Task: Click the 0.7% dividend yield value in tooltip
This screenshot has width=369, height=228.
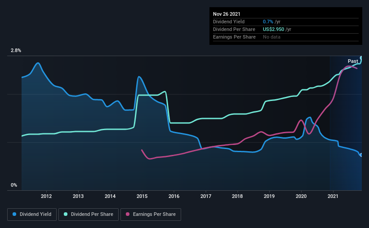Action: 268,22
